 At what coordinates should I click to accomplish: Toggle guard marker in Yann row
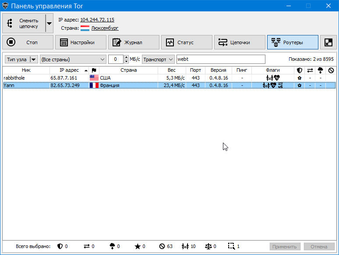(x=300, y=85)
